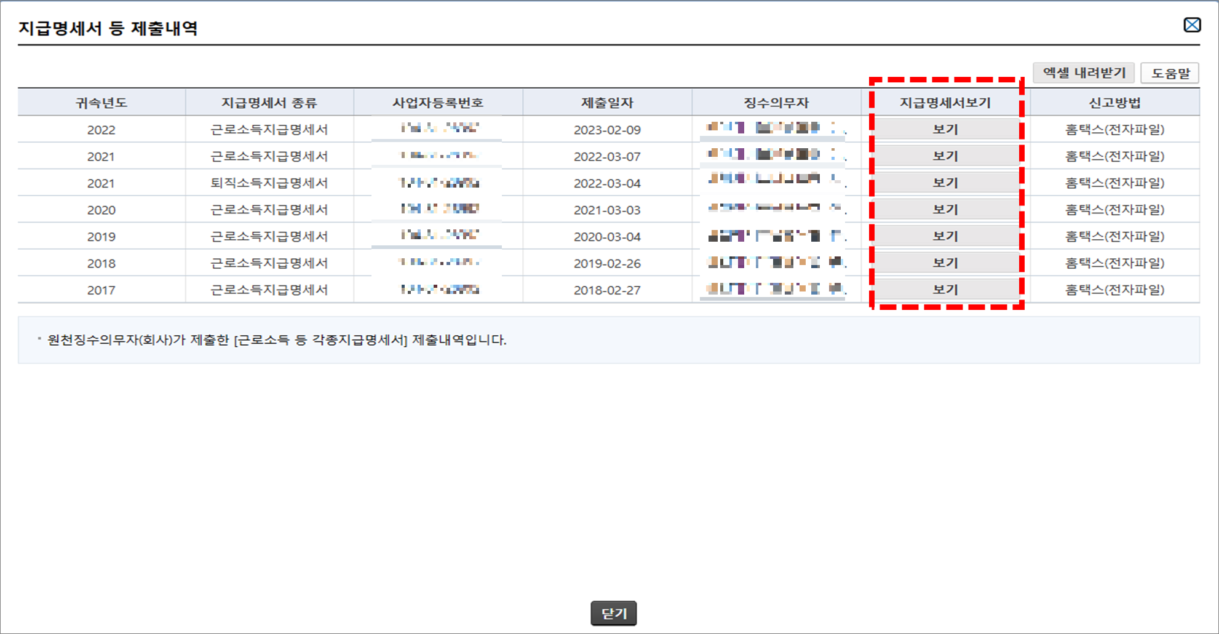Close the dialog with the X icon
Screen dimensions: 1219x634
1192,25
